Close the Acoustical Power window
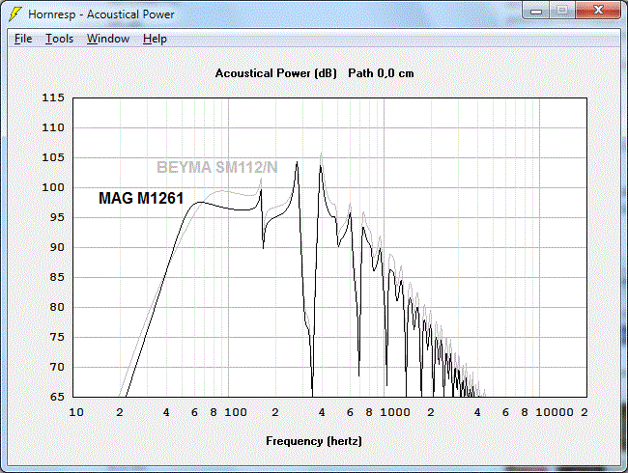The image size is (628, 473). (598, 11)
